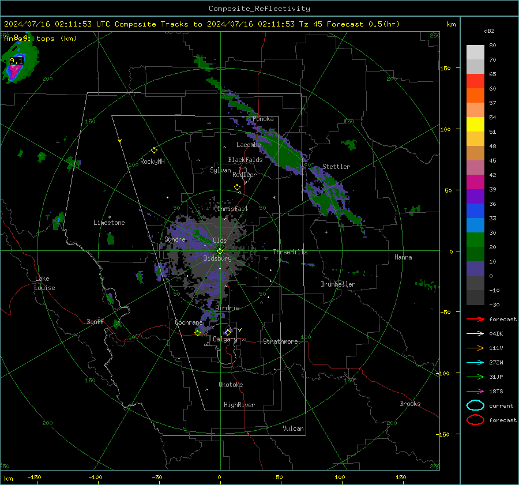Image resolution: width=519 pixels, height=485 pixels.
Task: Select the cyan current ellipse symbol
Action: click(475, 405)
